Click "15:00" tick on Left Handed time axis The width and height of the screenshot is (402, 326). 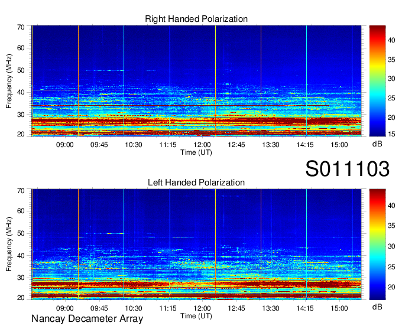point(339,308)
